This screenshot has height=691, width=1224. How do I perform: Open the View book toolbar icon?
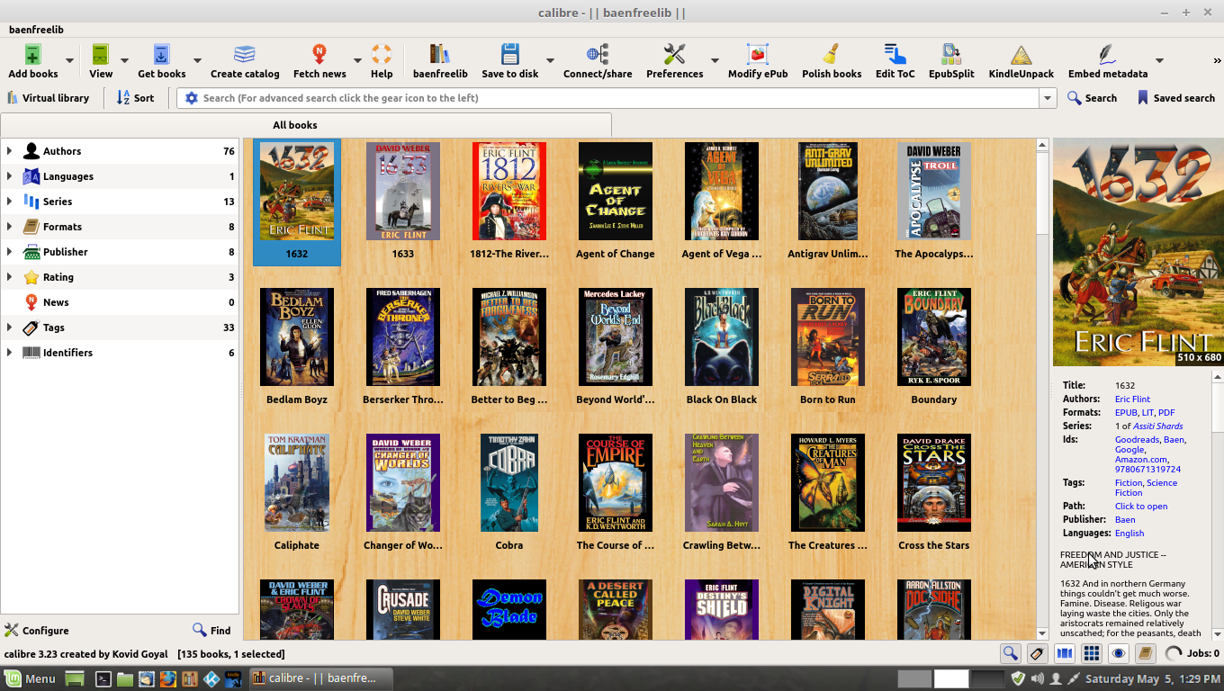tap(101, 54)
